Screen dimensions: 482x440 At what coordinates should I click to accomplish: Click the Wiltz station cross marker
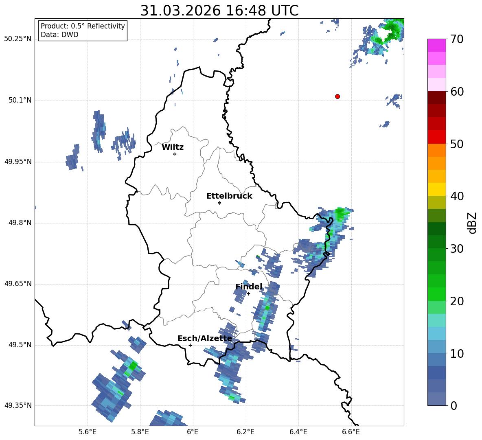click(x=175, y=154)
